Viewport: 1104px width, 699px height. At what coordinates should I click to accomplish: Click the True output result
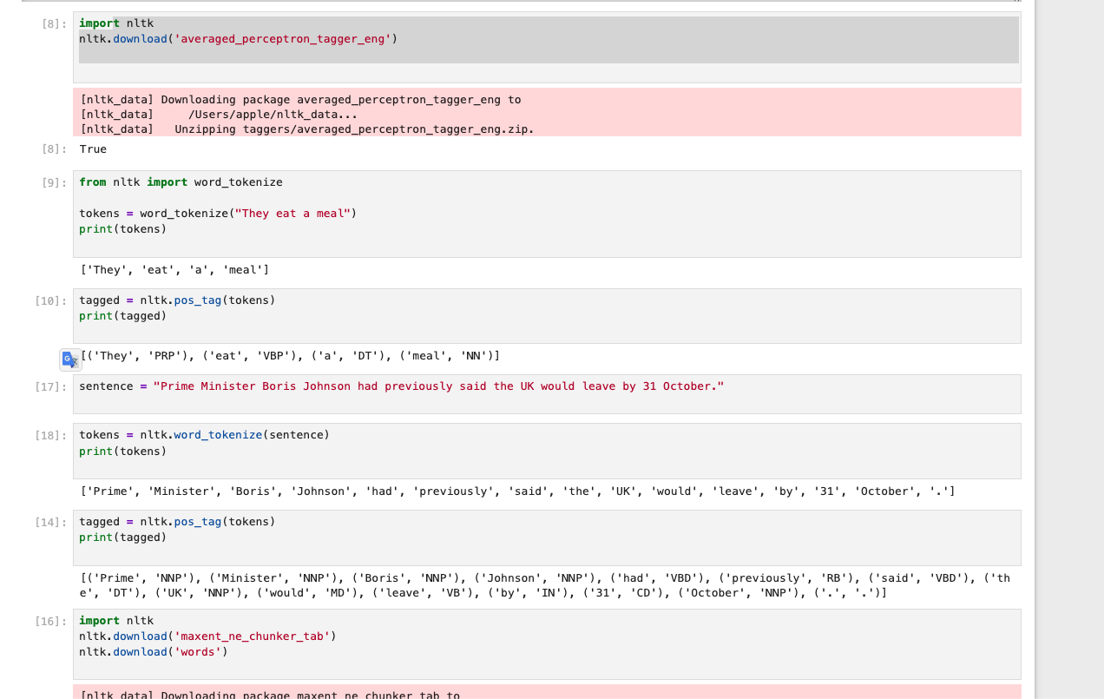pos(93,149)
